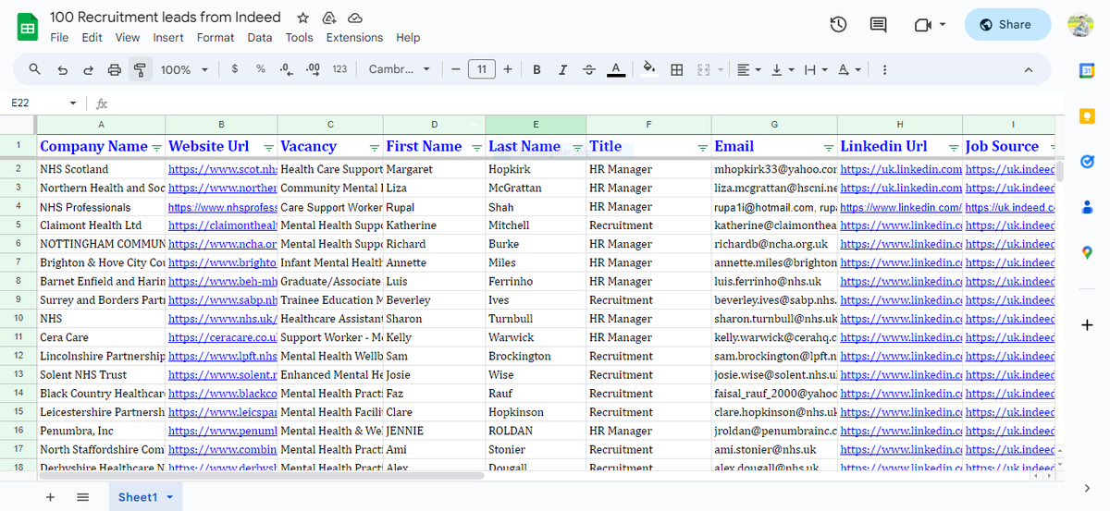1110x511 pixels.
Task: Format as currency with dollar icon
Action: (235, 69)
